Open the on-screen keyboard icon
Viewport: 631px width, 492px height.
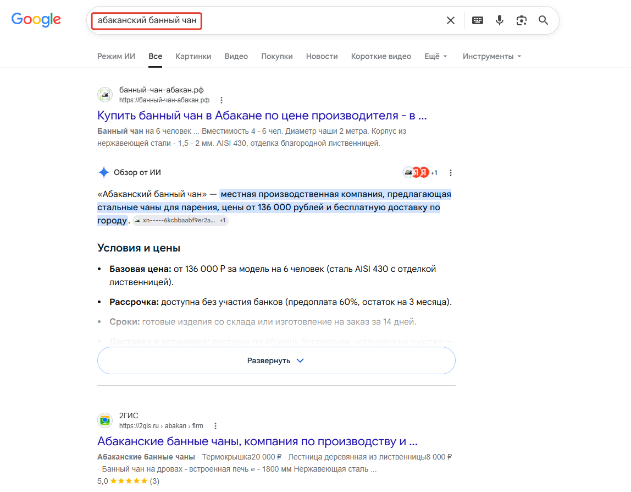(x=477, y=20)
